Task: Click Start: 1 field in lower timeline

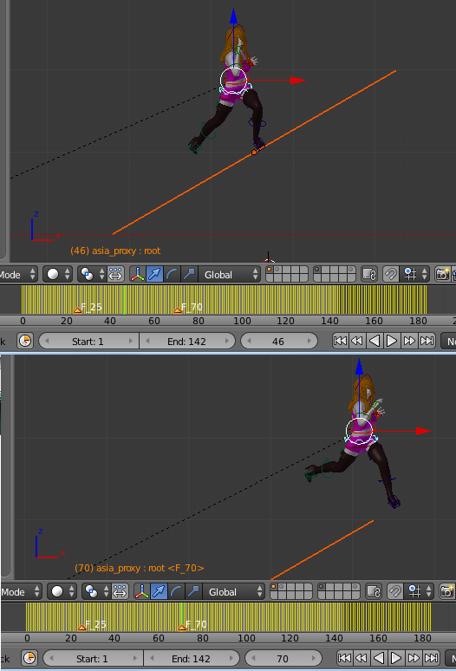Action: 93,658
